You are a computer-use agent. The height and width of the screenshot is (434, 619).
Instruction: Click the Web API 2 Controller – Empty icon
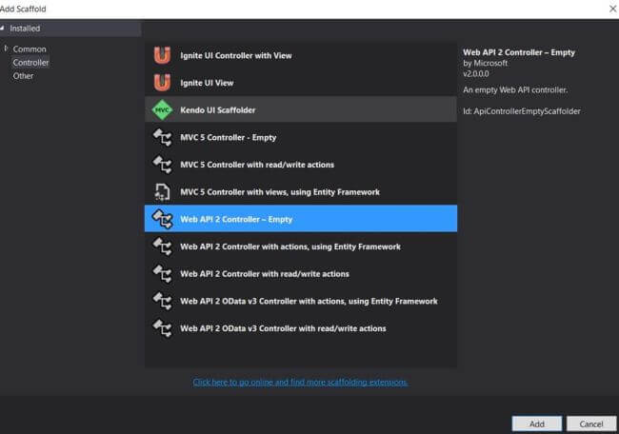click(162, 219)
